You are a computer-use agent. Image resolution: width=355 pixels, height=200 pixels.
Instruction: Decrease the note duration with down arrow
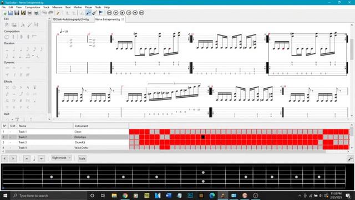point(41,158)
